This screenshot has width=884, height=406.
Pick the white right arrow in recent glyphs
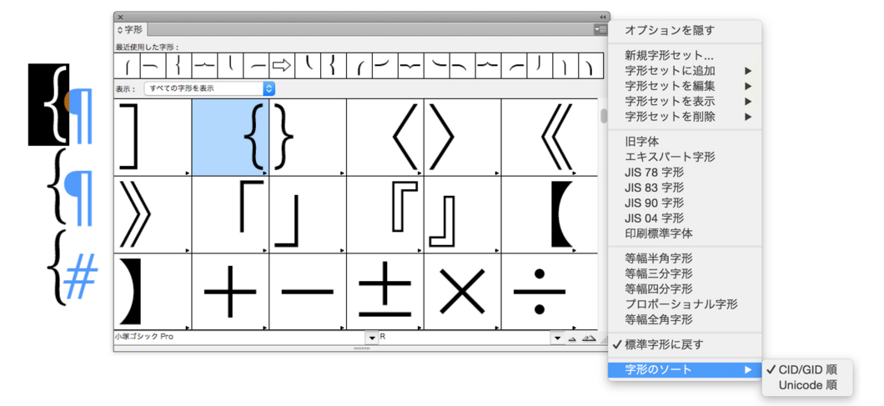pyautogui.click(x=282, y=65)
